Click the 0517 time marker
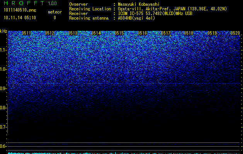 166,33
